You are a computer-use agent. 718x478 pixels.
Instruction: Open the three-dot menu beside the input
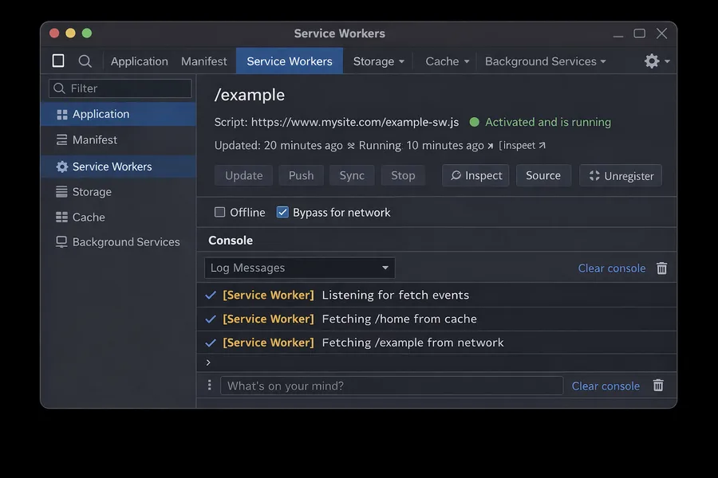[209, 385]
